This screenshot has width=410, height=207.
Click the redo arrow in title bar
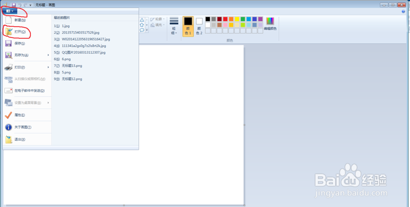(25, 5)
